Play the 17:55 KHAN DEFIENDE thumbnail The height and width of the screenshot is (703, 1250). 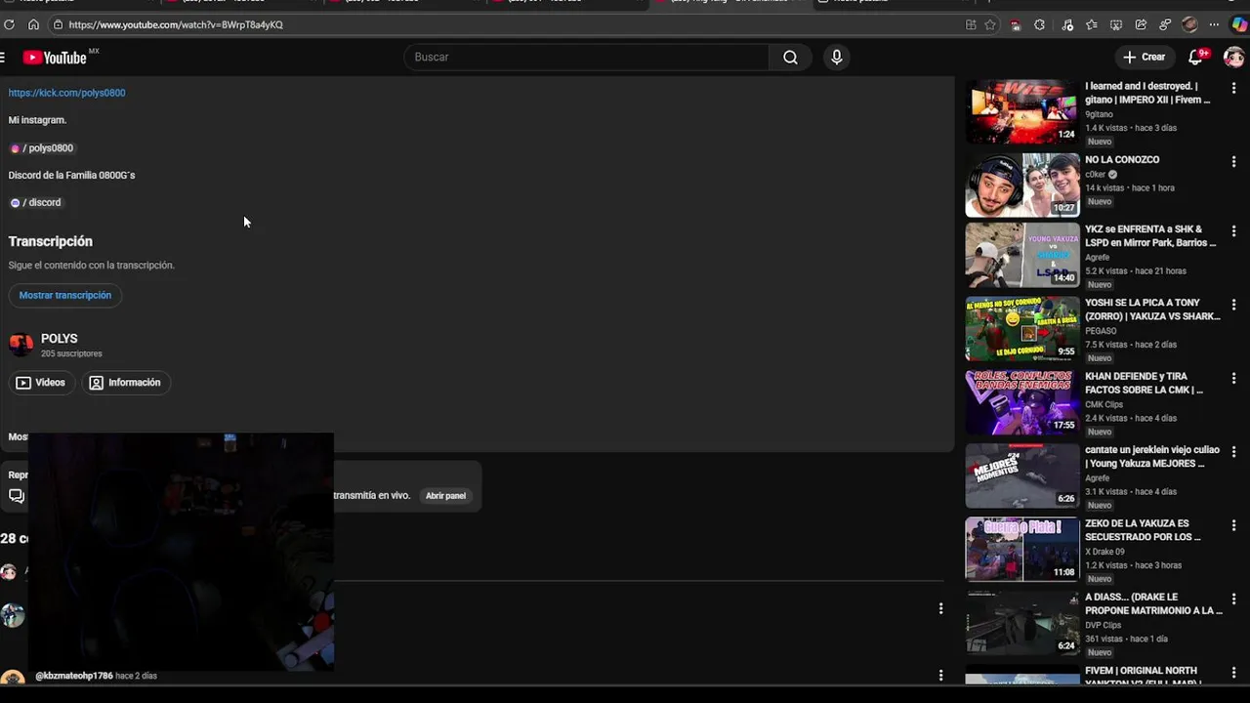(x=1022, y=402)
